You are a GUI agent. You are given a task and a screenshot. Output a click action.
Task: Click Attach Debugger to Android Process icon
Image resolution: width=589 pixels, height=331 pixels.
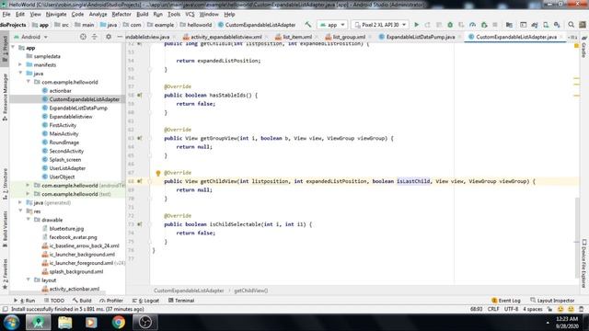[x=484, y=25]
